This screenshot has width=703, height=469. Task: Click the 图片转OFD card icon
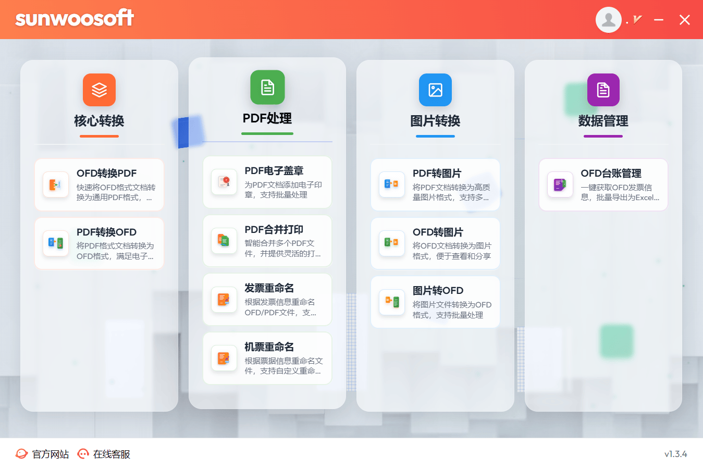click(392, 302)
